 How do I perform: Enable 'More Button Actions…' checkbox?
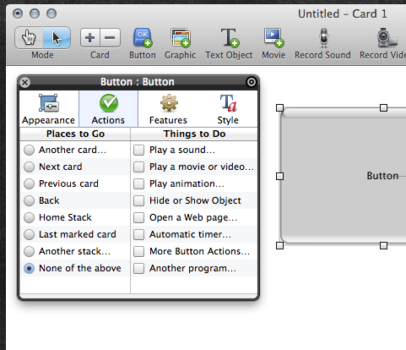tap(138, 251)
